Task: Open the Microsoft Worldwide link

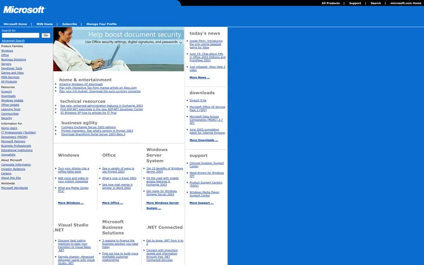Action: [x=14, y=188]
